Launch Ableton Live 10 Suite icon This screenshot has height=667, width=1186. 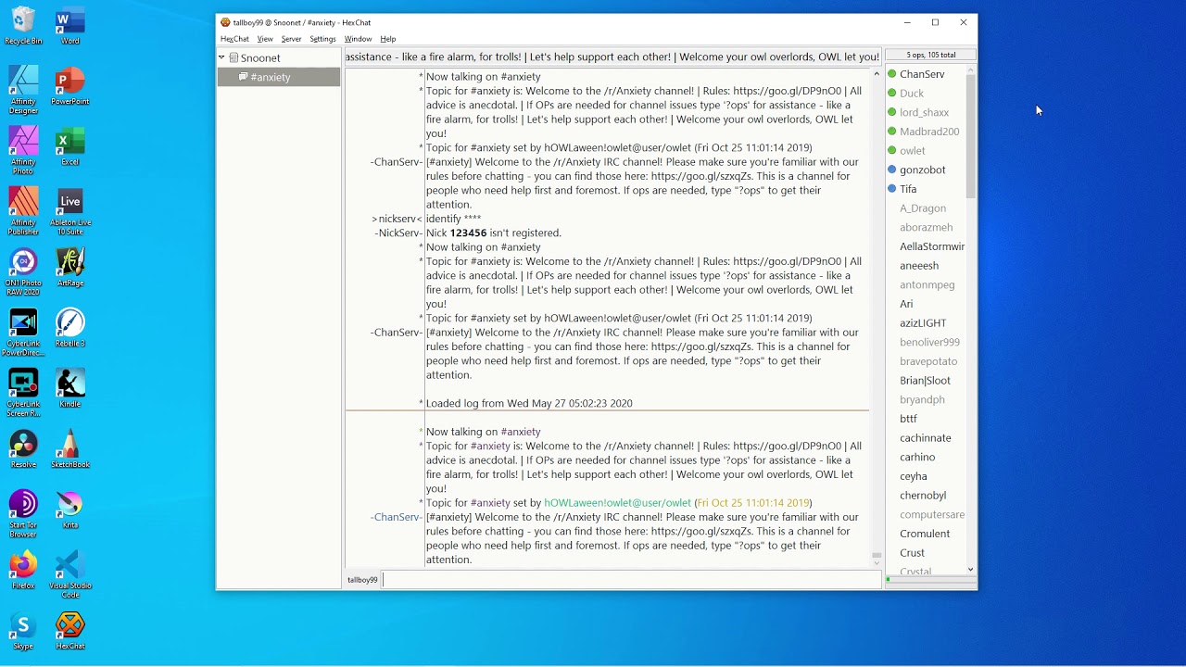[69, 211]
